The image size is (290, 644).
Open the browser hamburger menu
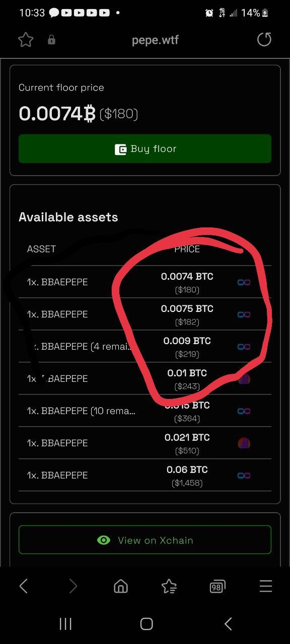(266, 586)
